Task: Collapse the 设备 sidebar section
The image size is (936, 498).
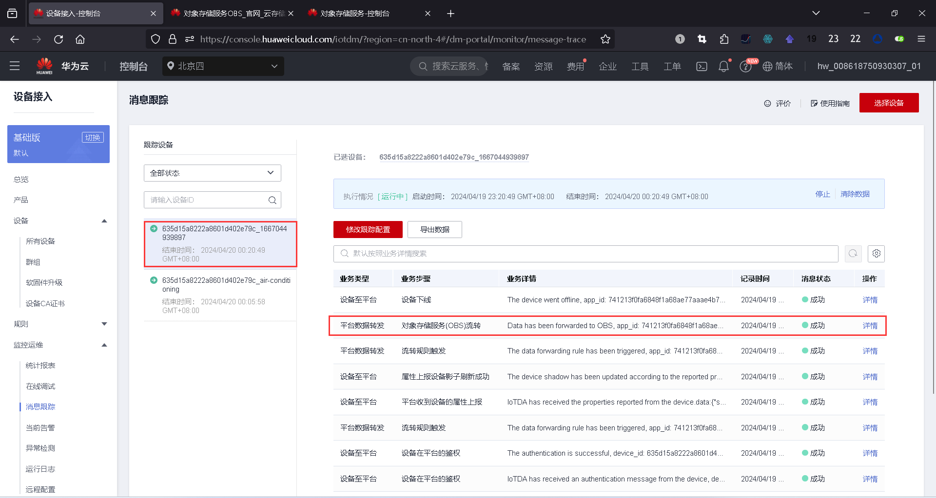Action: click(104, 221)
